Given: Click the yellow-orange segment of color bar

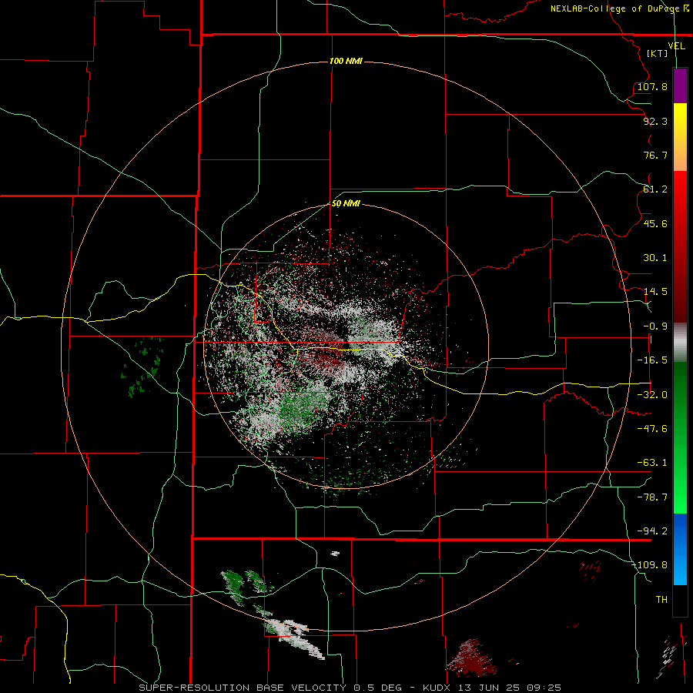Looking at the screenshot, I should (680, 137).
